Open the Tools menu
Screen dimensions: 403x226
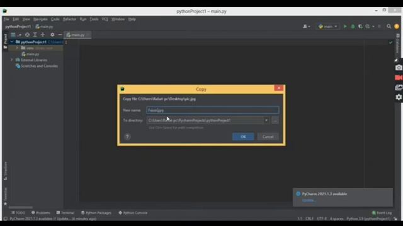(x=94, y=19)
